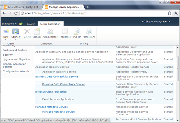Expand the Connect dropdown arrow
The width and height of the screenshot is (180, 123).
(x=16, y=39)
